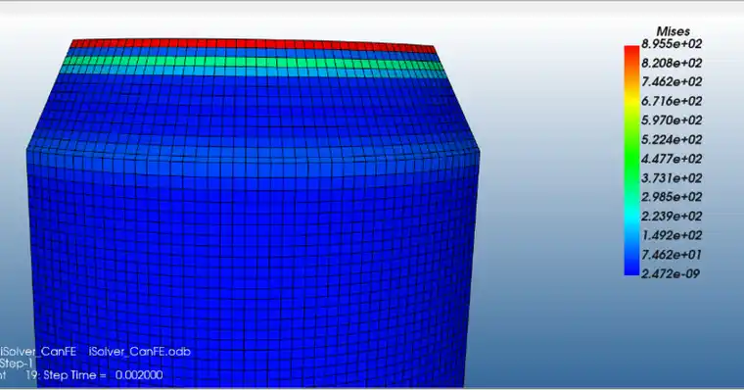Click the 'Step Time = 0.002000' text
This screenshot has width=744, height=390.
pos(103,375)
